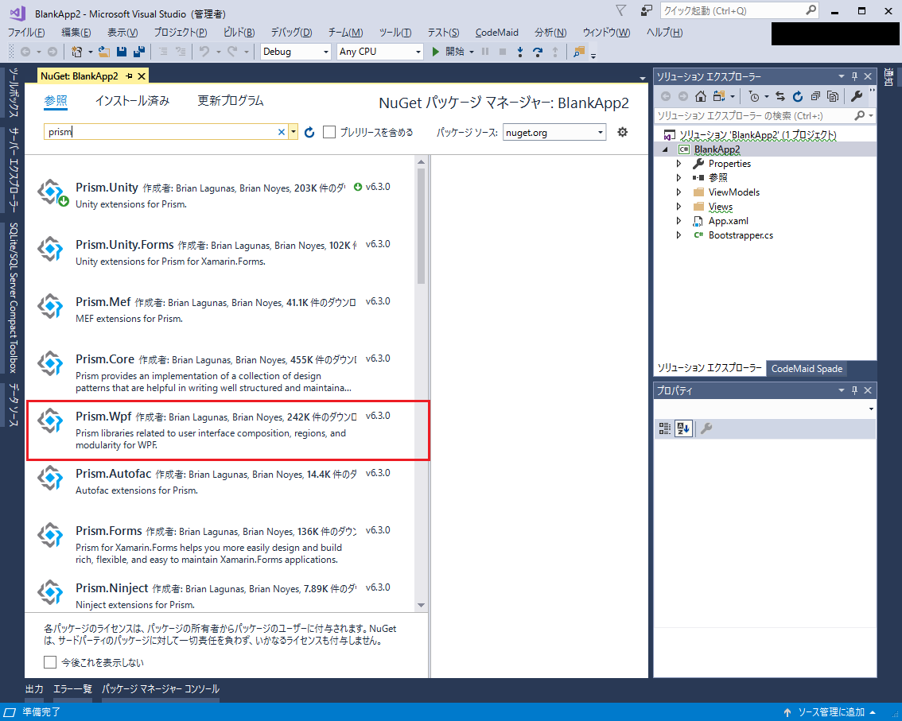902x721 pixels.
Task: Select App.xaml in Solution Explorer
Action: [728, 221]
